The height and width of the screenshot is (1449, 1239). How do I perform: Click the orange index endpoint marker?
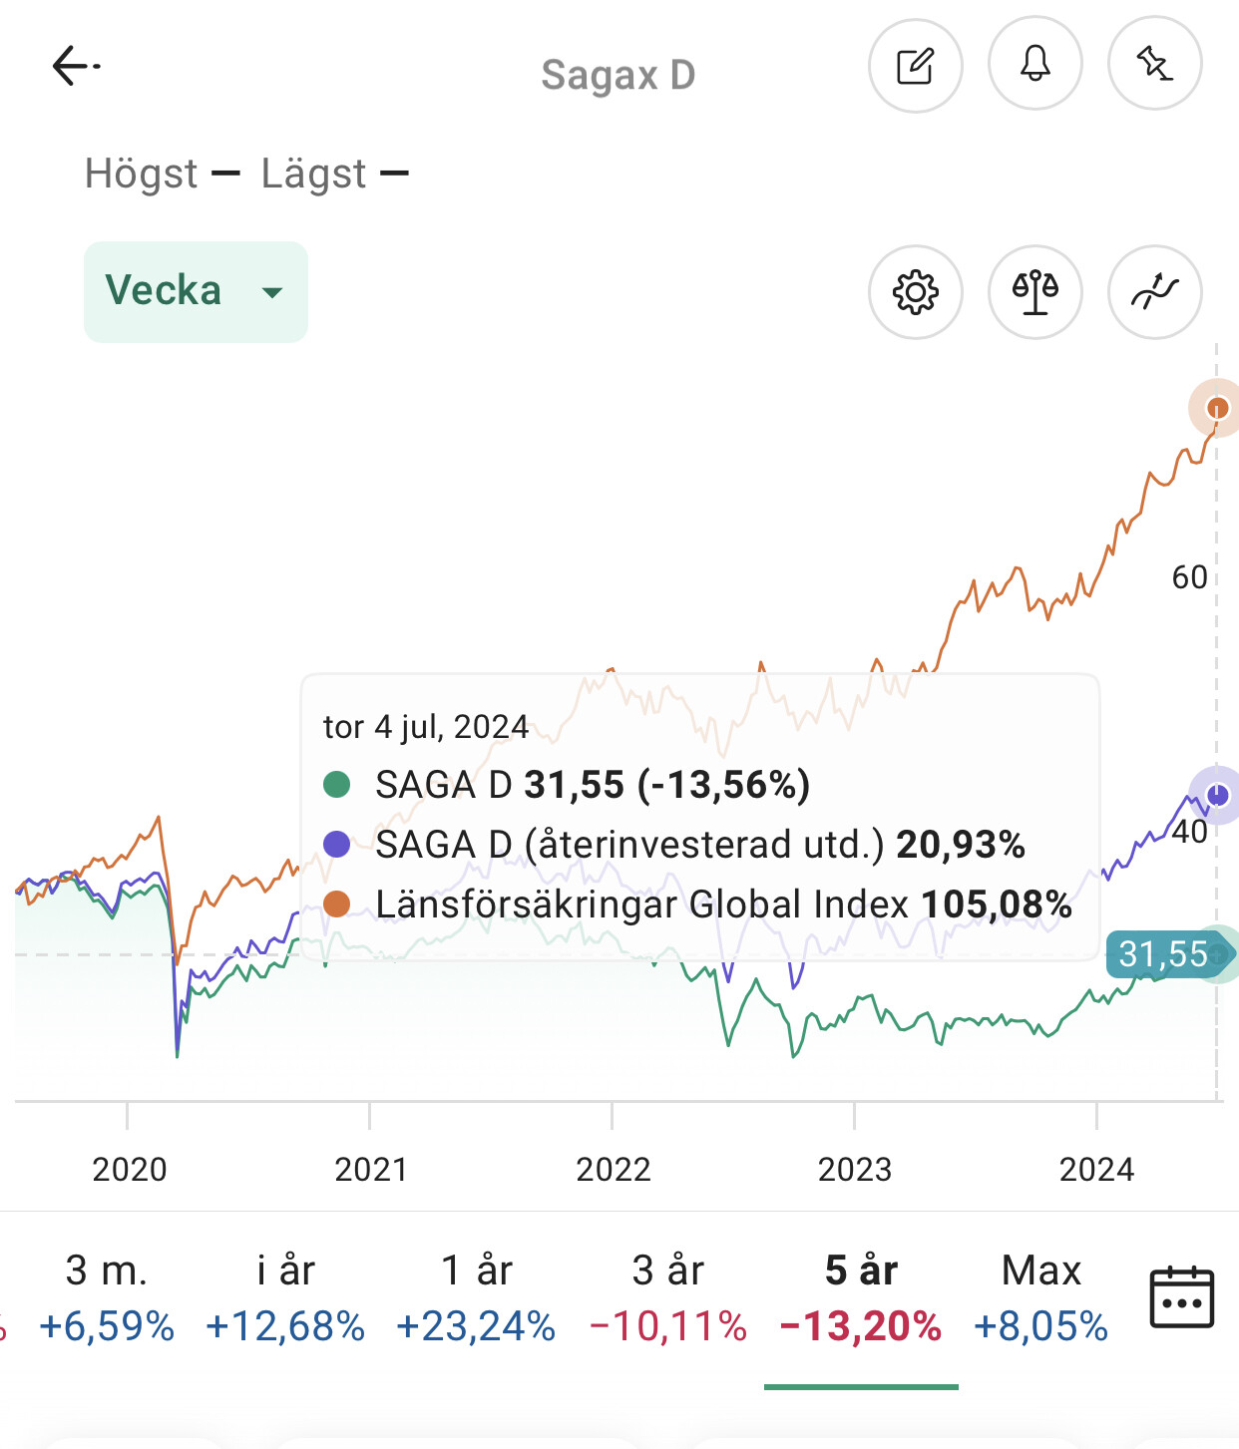point(1217,408)
